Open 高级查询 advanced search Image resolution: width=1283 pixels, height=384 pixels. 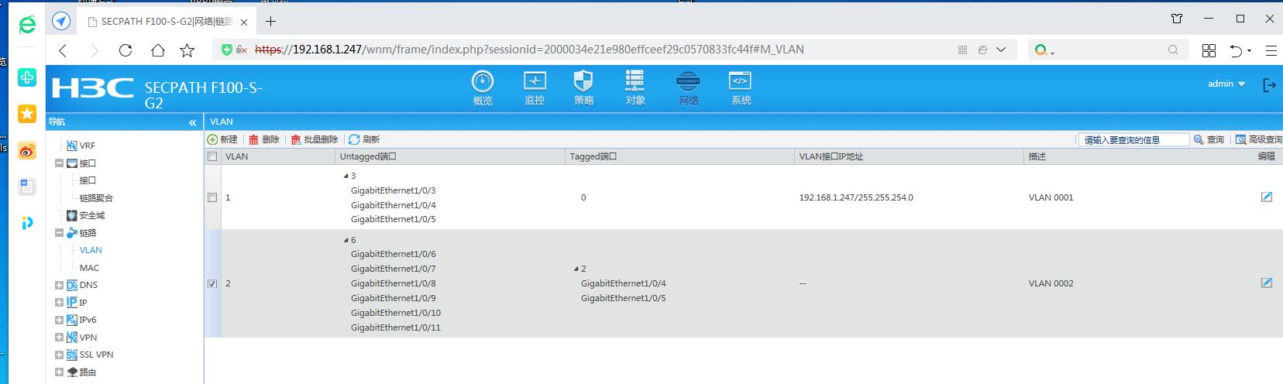click(1258, 139)
